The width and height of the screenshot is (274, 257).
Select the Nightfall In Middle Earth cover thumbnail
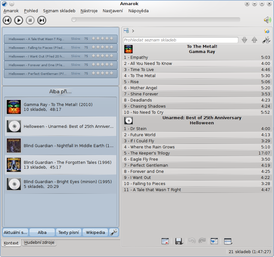point(14,146)
